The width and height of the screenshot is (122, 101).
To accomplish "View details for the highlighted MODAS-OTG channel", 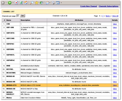I will coord(115,85).
